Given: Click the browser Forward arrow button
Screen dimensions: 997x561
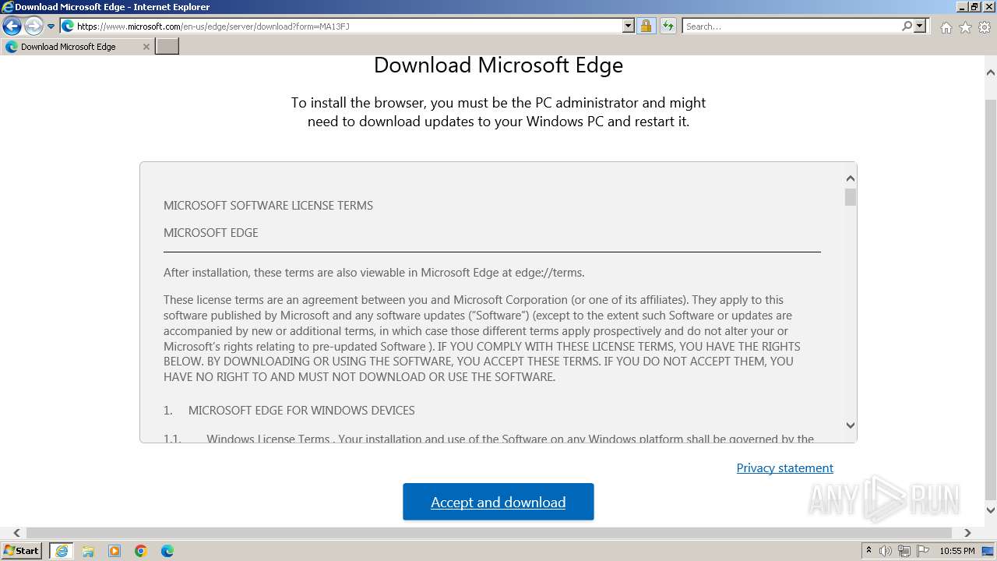Looking at the screenshot, I should click(33, 26).
